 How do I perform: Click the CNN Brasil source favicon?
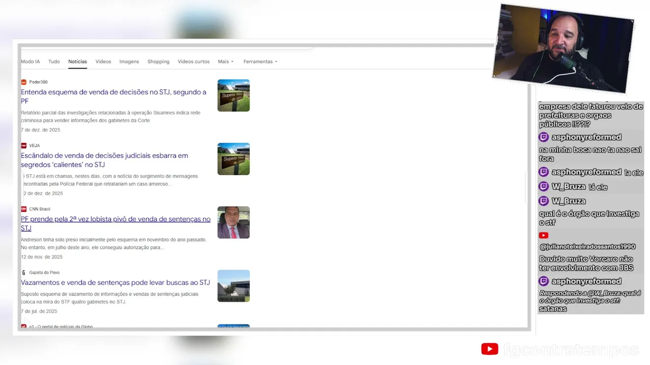point(23,209)
